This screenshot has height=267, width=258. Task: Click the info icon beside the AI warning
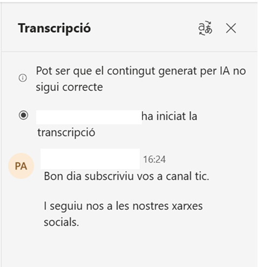pyautogui.click(x=23, y=78)
